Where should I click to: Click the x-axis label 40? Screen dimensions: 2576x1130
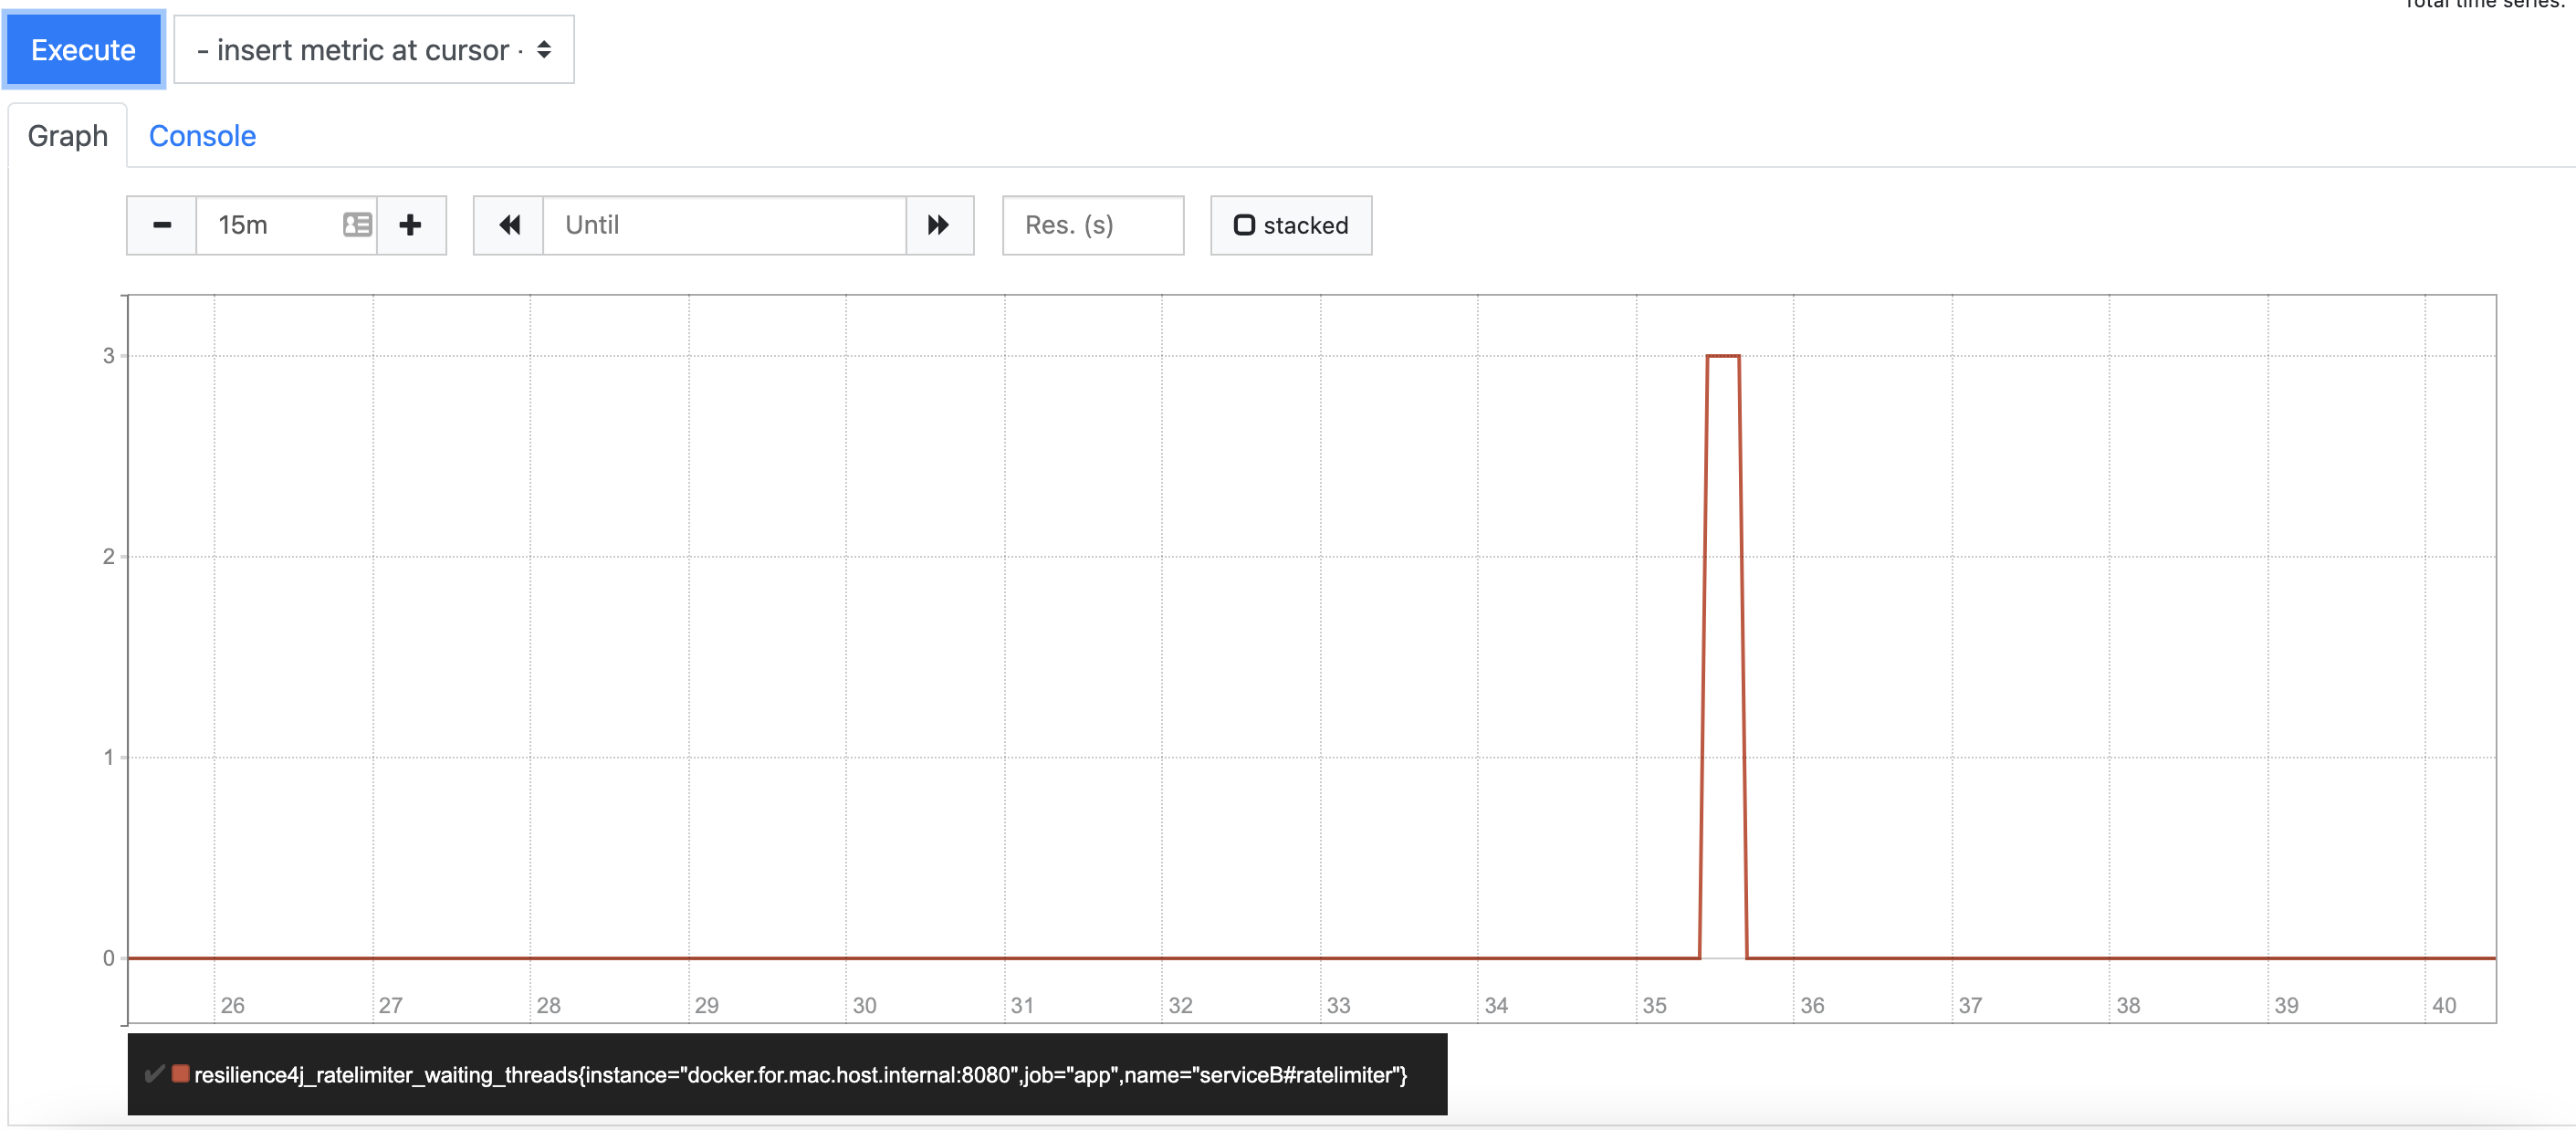tap(2445, 1005)
